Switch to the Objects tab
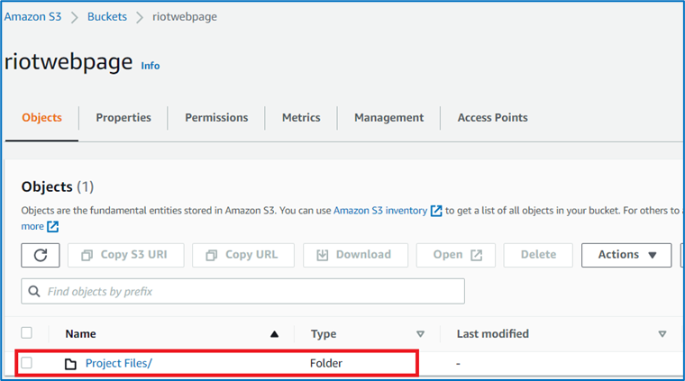Viewport: 685px width, 381px height. point(42,118)
